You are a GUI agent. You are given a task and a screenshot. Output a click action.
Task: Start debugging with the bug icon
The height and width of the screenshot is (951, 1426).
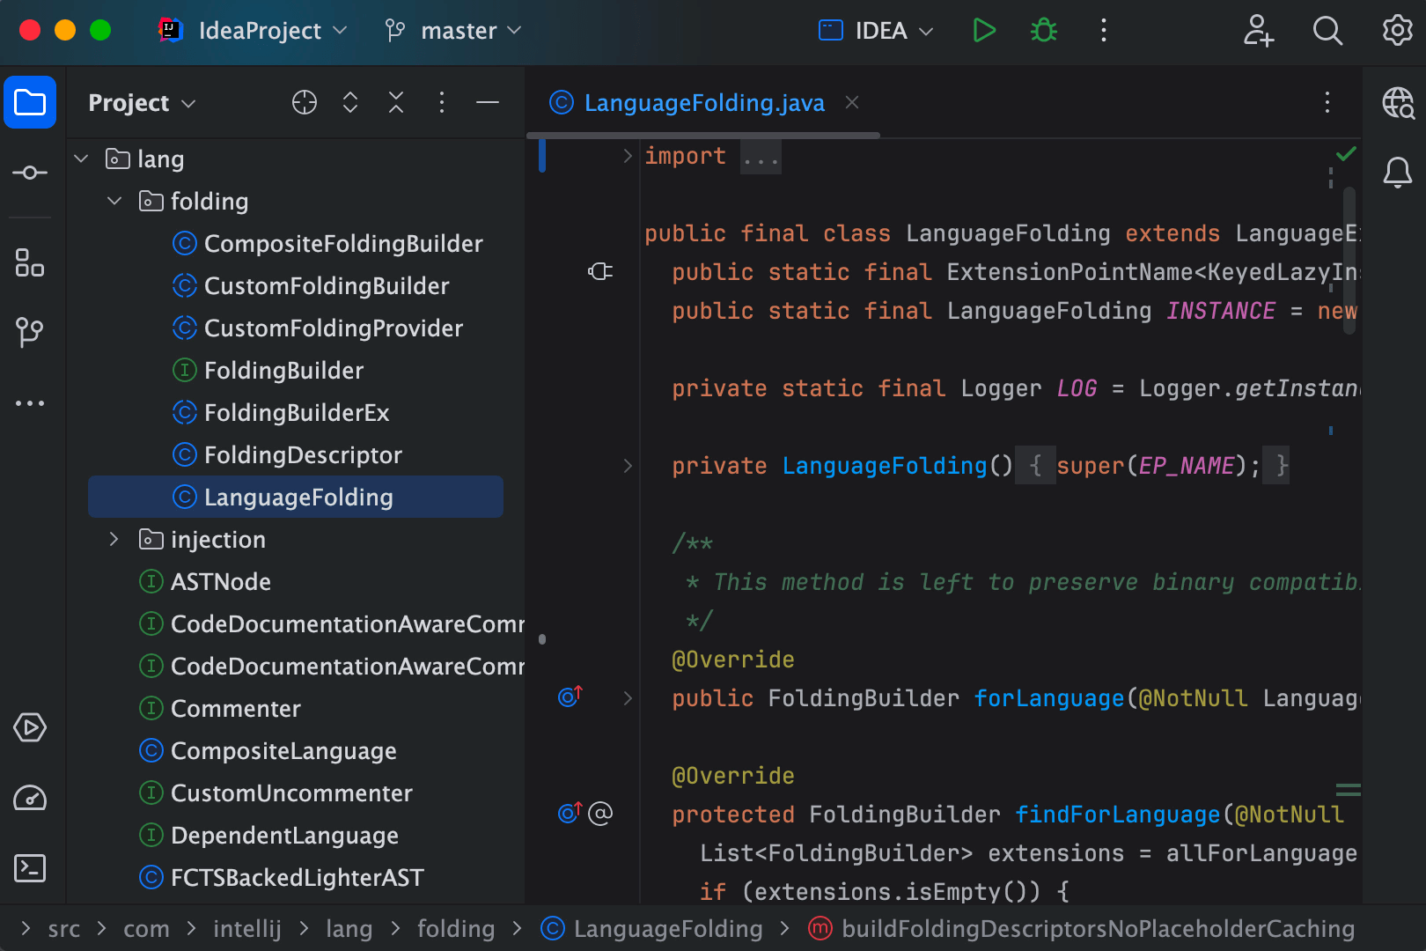[1043, 29]
